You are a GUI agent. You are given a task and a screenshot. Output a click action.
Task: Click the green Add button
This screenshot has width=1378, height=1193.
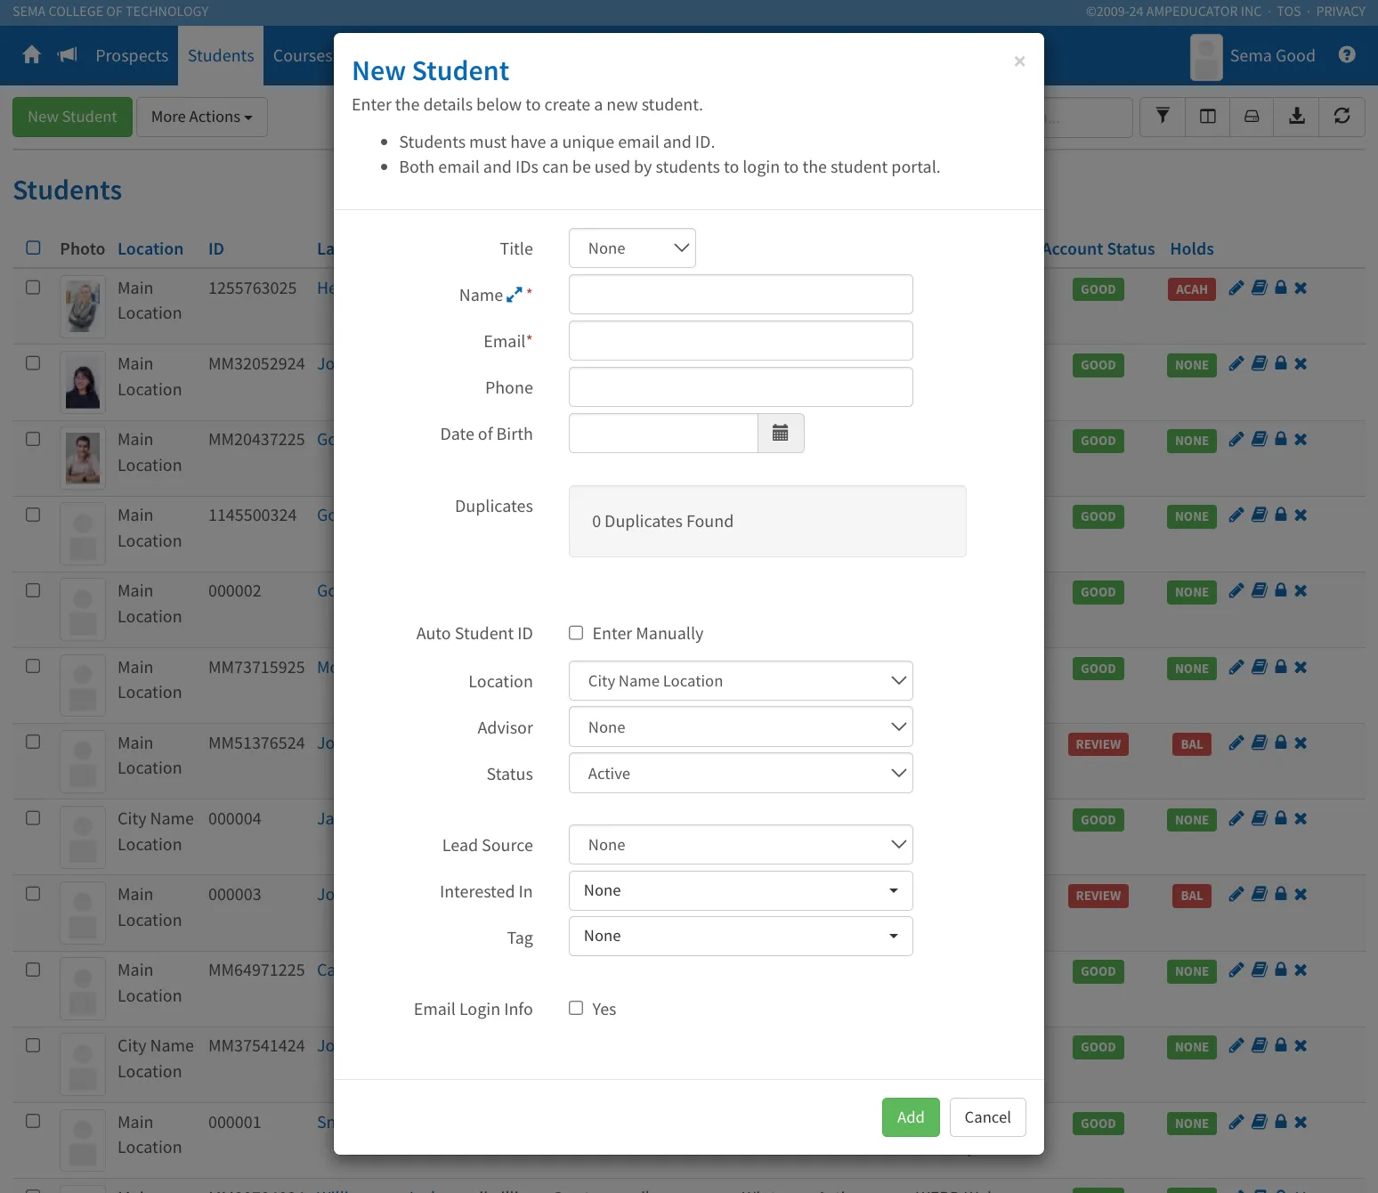pyautogui.click(x=911, y=1117)
